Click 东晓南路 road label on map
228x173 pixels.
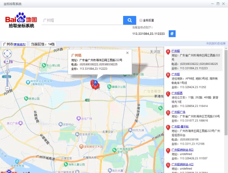36,116
